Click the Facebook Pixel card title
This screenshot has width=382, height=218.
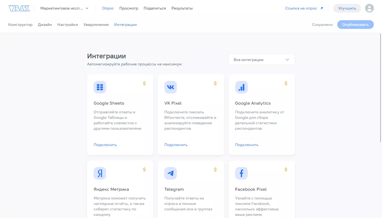coord(251,189)
